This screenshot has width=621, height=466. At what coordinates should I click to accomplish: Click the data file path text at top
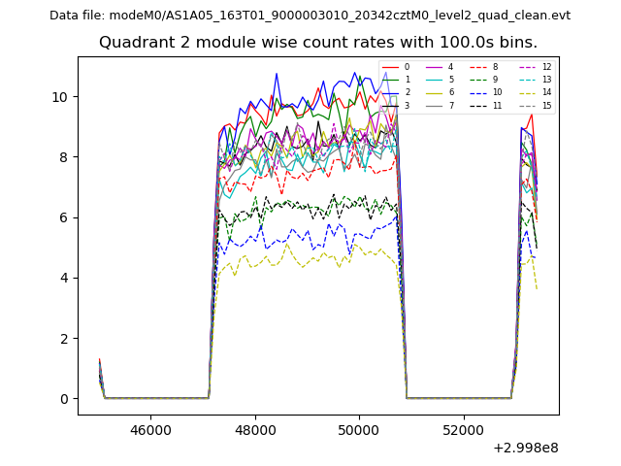(310, 16)
